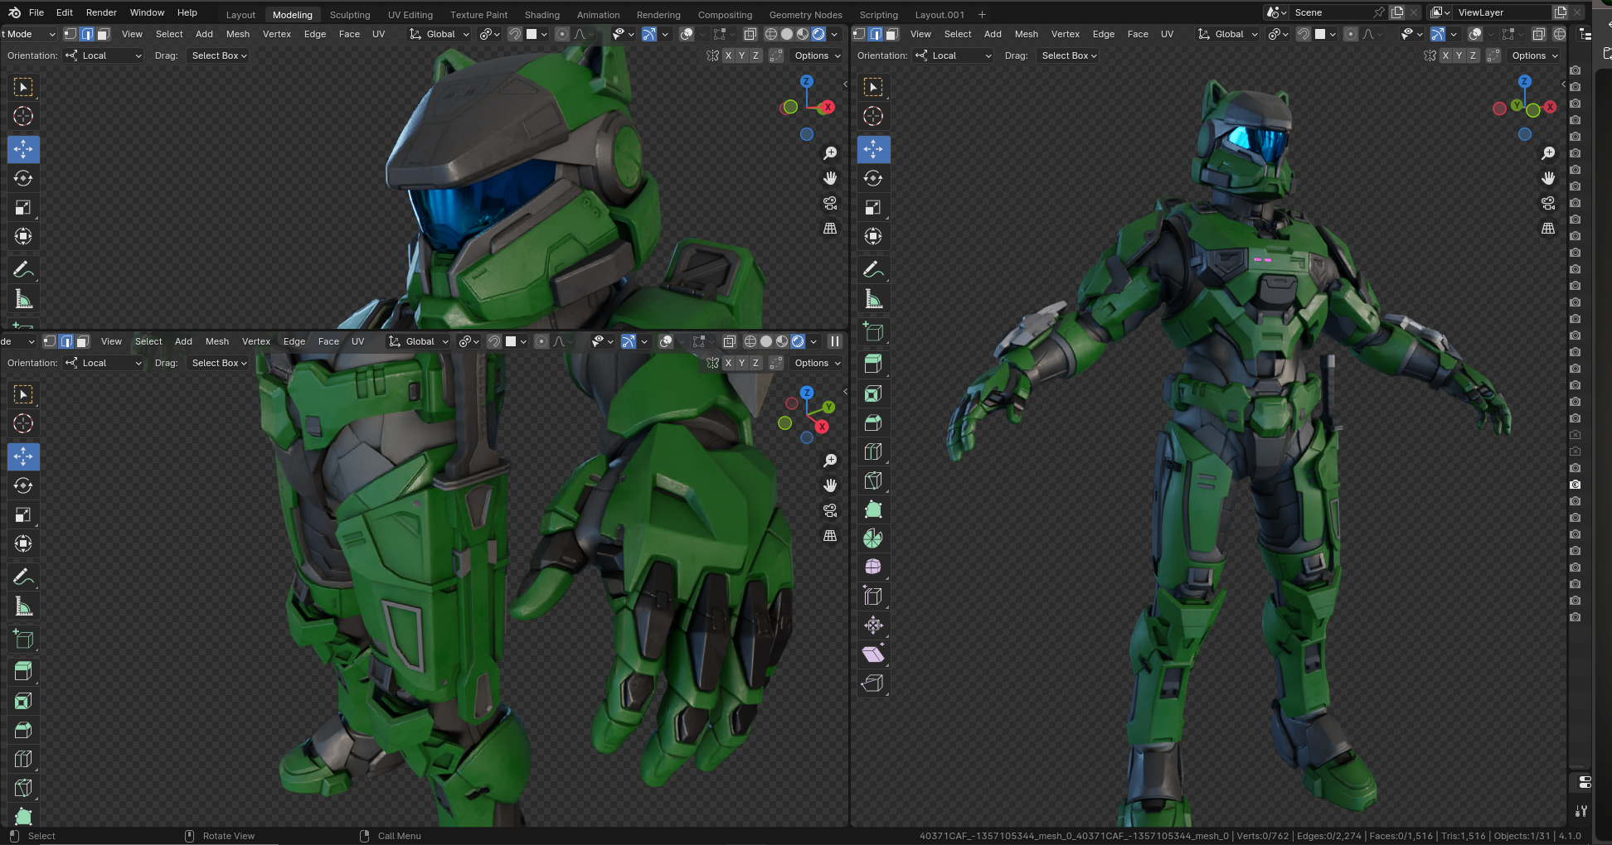Screen dimensions: 1612x845
Task: Choose the Cursor tool in top-left viewport
Action: click(x=23, y=116)
